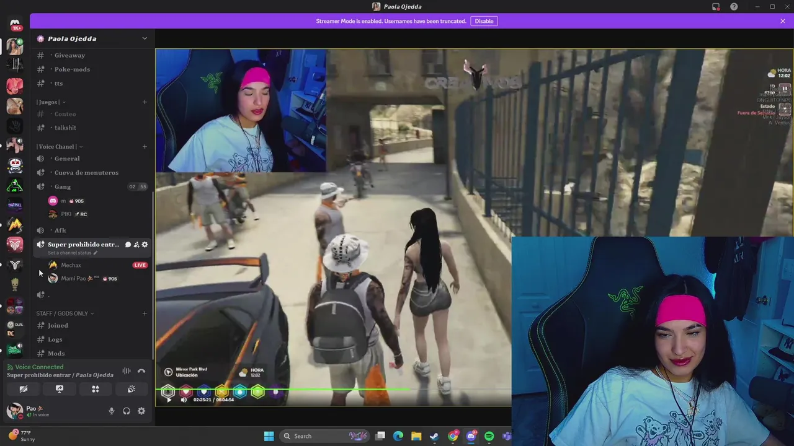Collapse the STAFF / GODS ONLY category
Viewport: 794px width, 446px height.
(x=65, y=313)
